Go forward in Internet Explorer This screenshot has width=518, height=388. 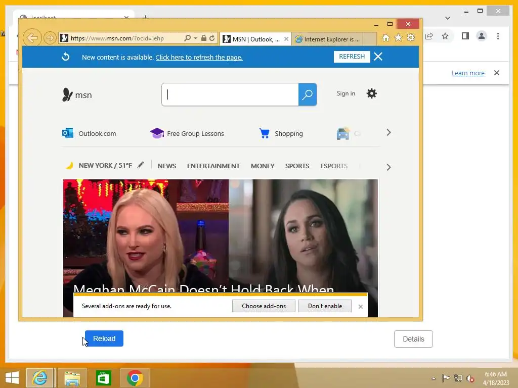[50, 38]
